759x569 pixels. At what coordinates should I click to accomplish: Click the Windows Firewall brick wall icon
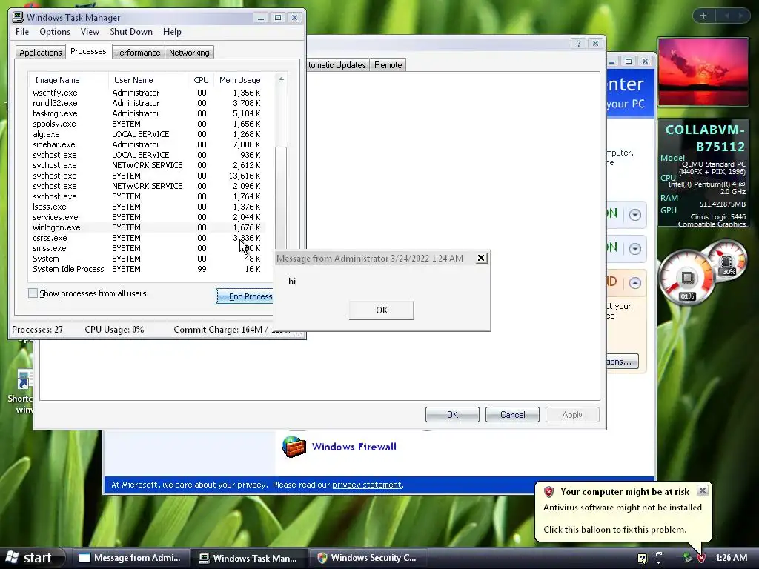pos(294,447)
